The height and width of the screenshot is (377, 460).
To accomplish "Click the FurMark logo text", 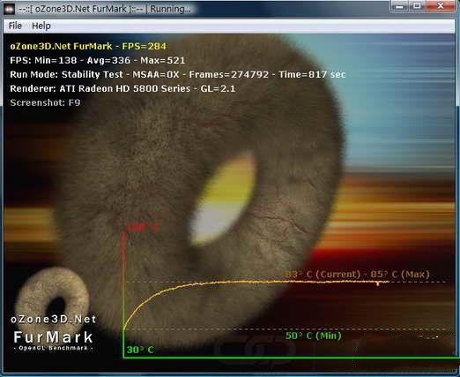I will (54, 337).
